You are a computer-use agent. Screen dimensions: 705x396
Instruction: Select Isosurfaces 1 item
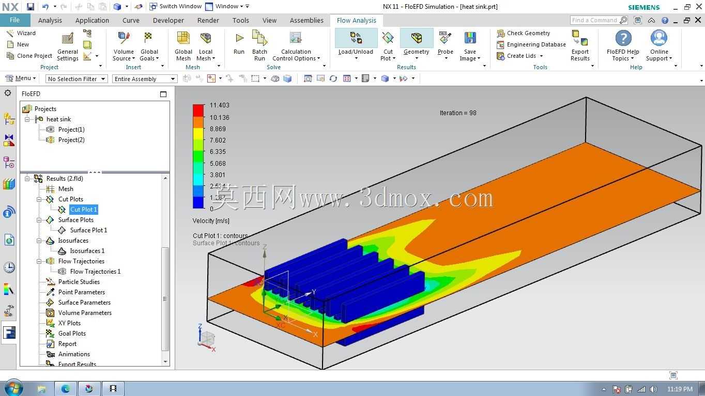(87, 251)
